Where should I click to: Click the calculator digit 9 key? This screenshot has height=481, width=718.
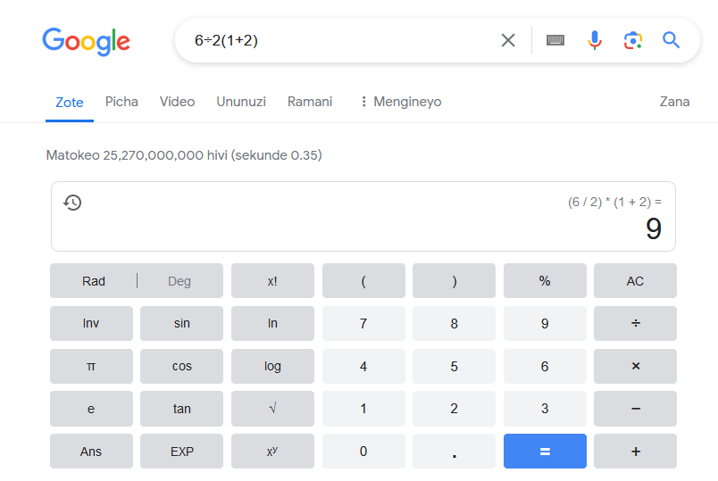pos(545,324)
